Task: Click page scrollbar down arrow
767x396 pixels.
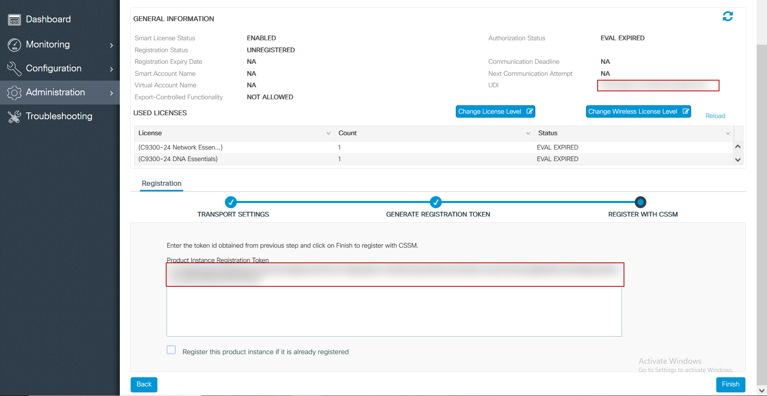Action: coord(762,391)
